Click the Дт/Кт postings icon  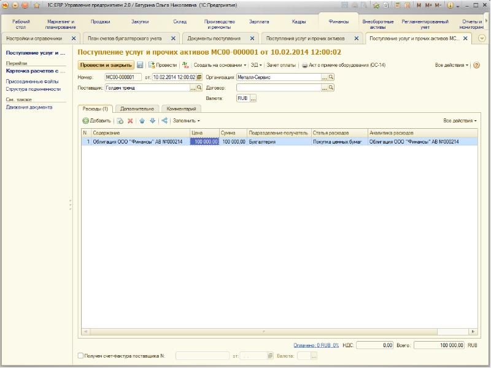185,65
